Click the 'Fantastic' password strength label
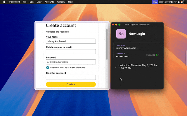The height and width of the screenshot is (116, 187). click(150, 55)
